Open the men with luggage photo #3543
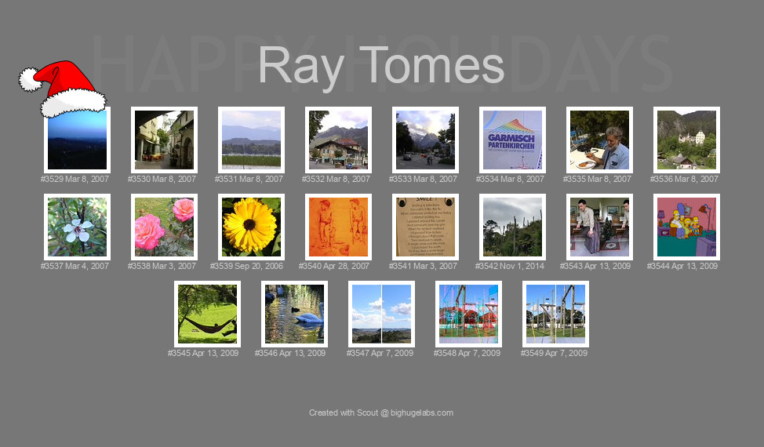The image size is (764, 447). (599, 227)
